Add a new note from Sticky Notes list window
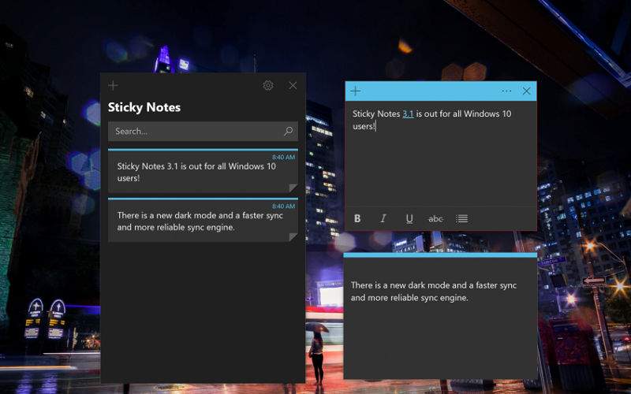Image resolution: width=631 pixels, height=394 pixels. 113,85
